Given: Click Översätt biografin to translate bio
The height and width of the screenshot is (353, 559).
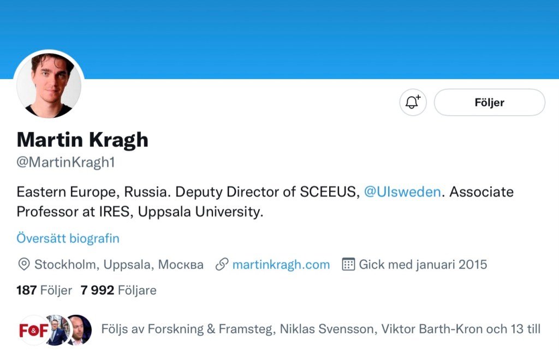Looking at the screenshot, I should pos(68,238).
